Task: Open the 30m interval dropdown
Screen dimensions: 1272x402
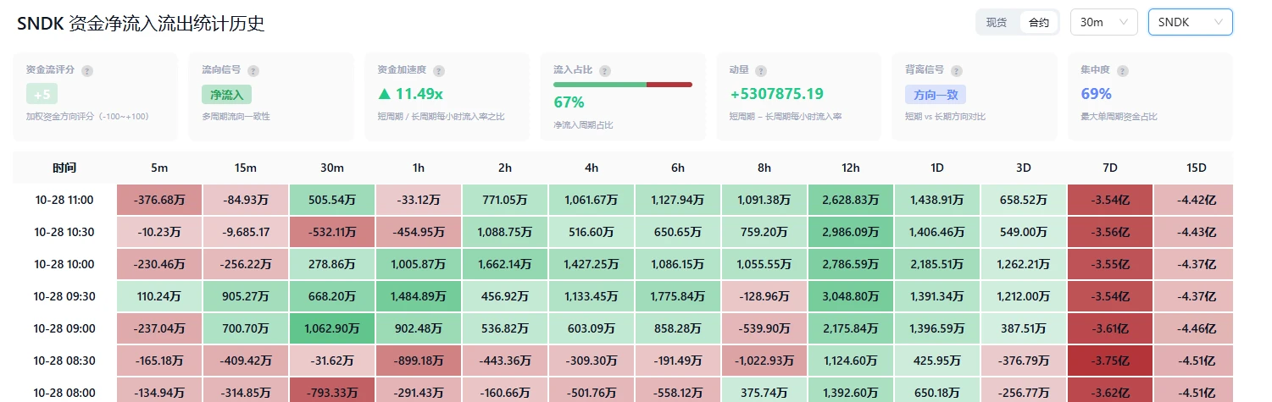Action: click(x=1104, y=23)
